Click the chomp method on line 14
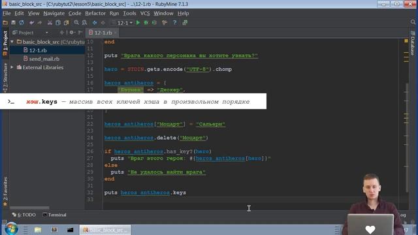The width and height of the screenshot is (418, 235). [x=223, y=69]
